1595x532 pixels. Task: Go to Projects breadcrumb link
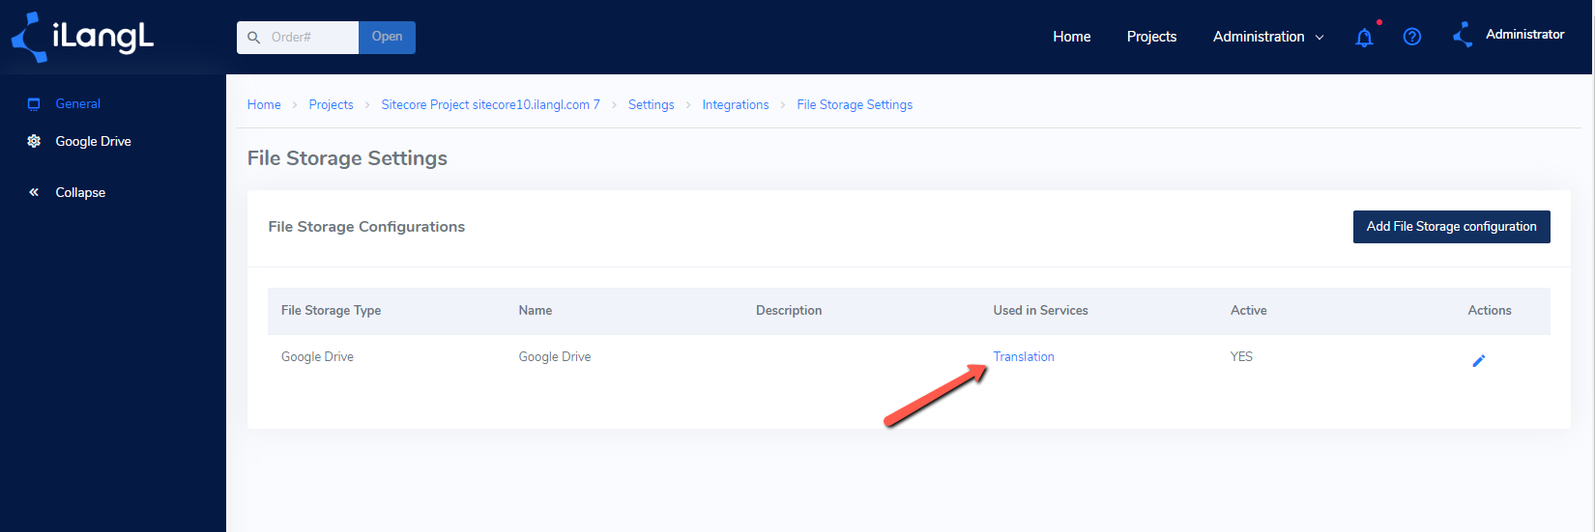(331, 105)
